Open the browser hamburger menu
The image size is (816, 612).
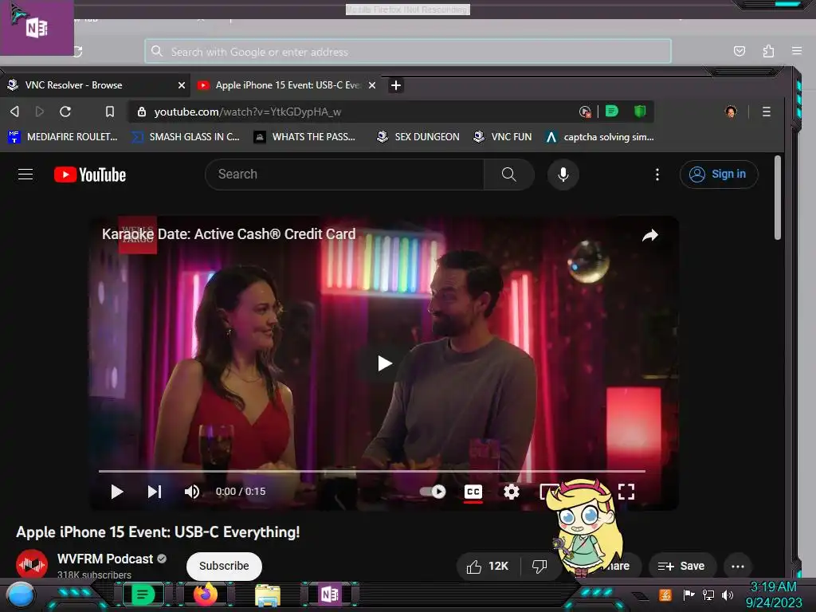coord(766,112)
